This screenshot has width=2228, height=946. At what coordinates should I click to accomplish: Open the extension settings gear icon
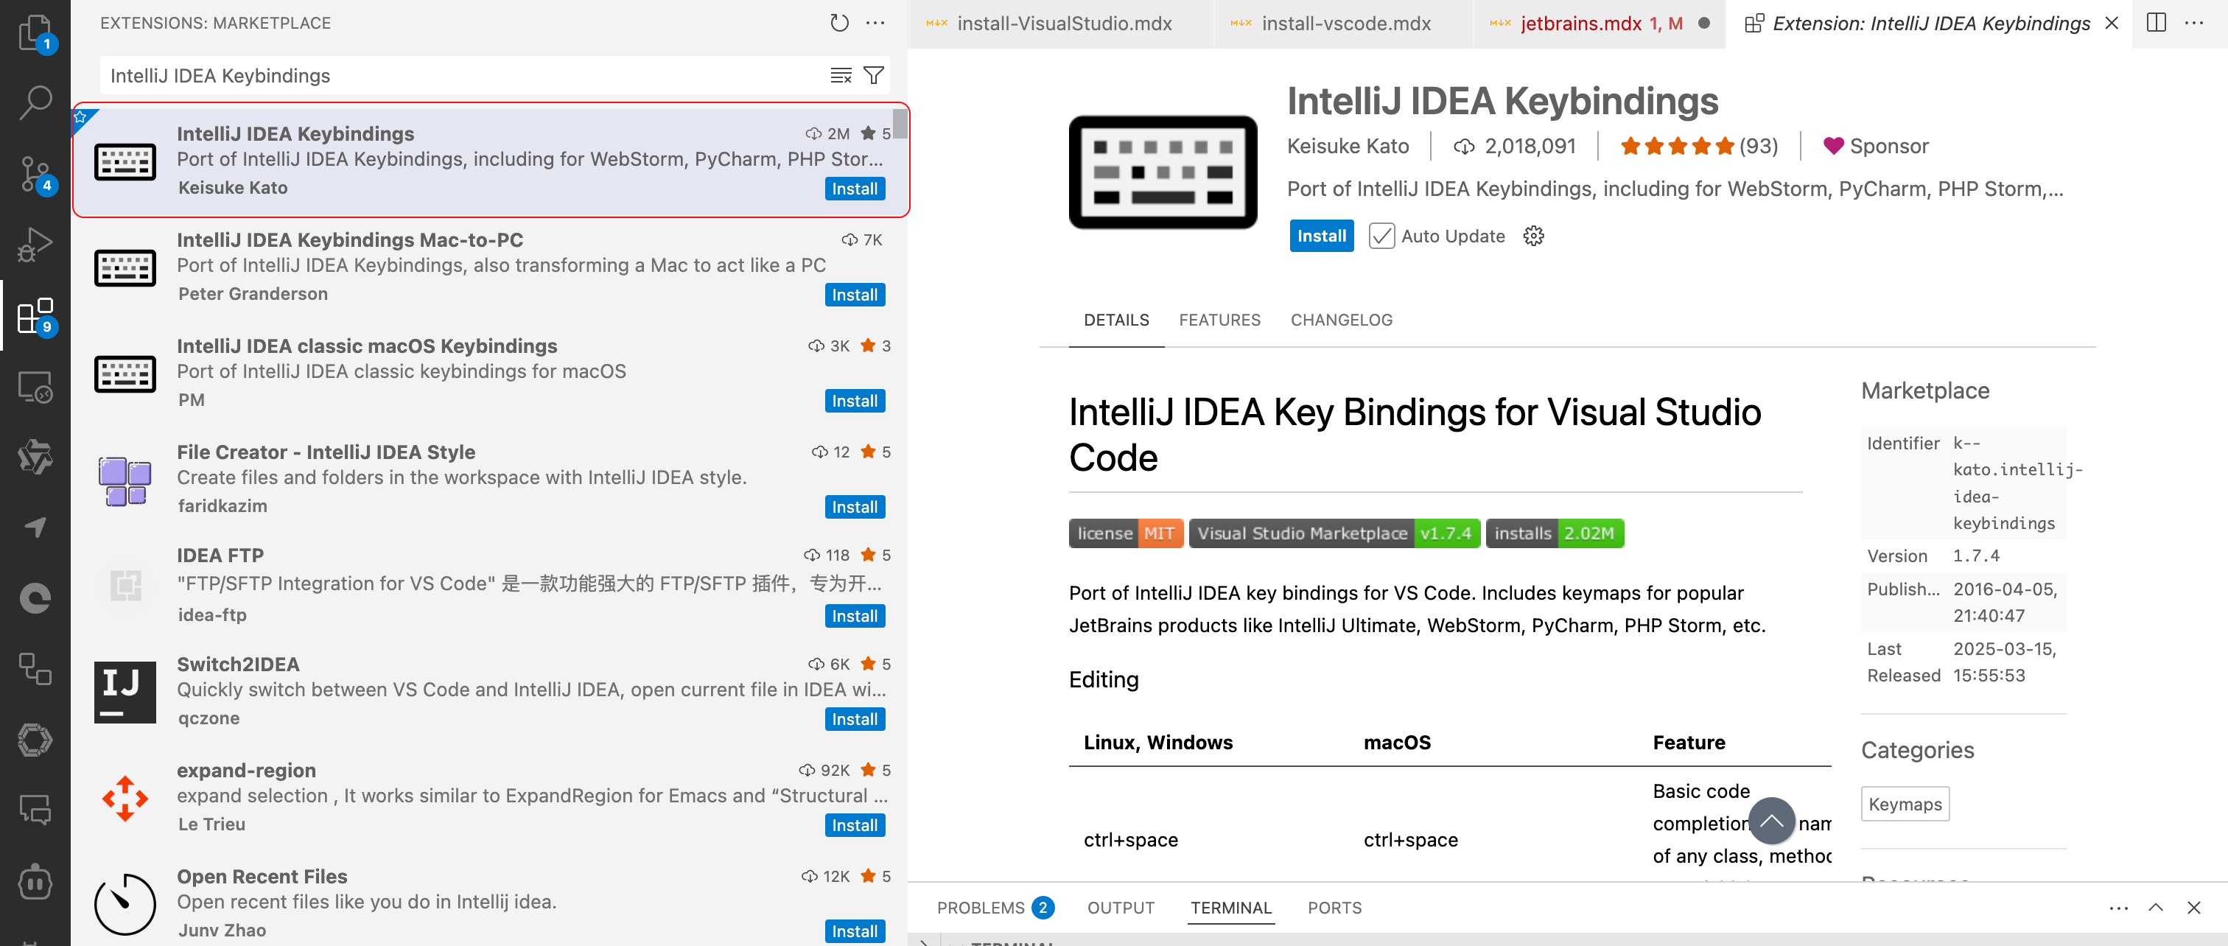click(1532, 236)
